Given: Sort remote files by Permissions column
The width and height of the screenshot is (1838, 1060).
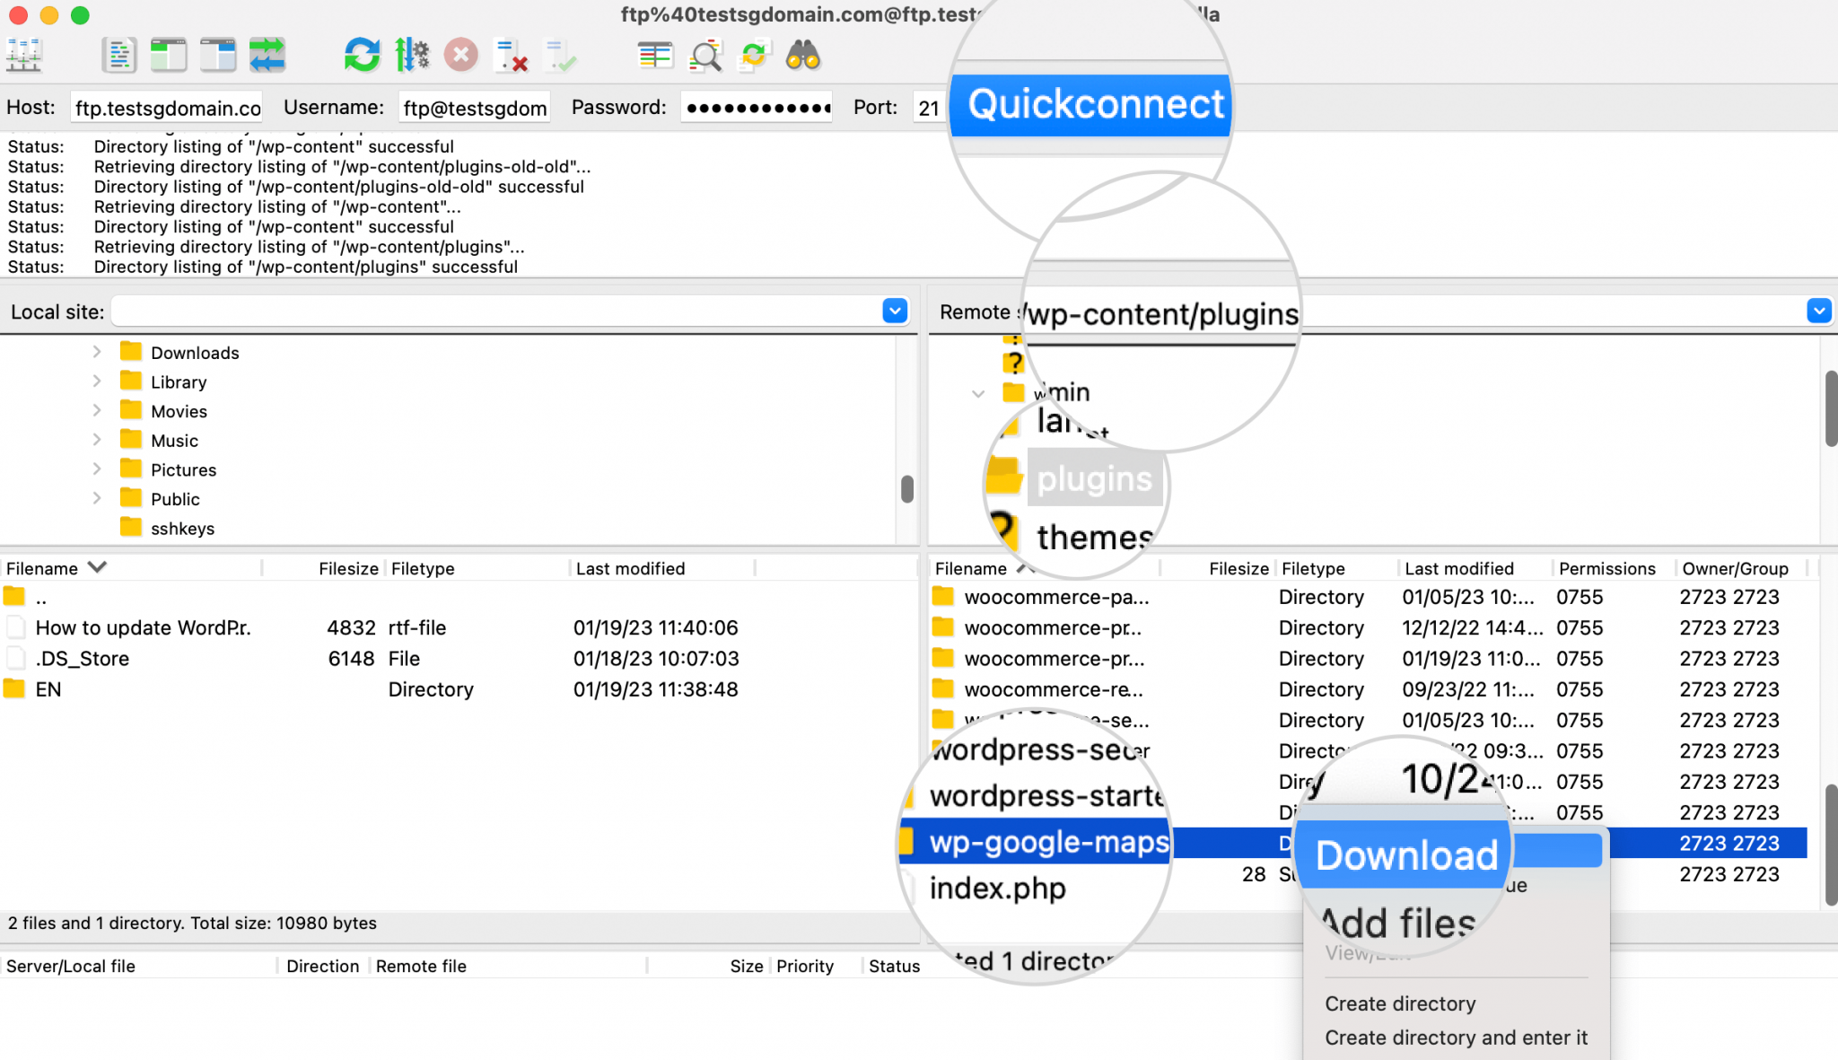Looking at the screenshot, I should tap(1606, 568).
